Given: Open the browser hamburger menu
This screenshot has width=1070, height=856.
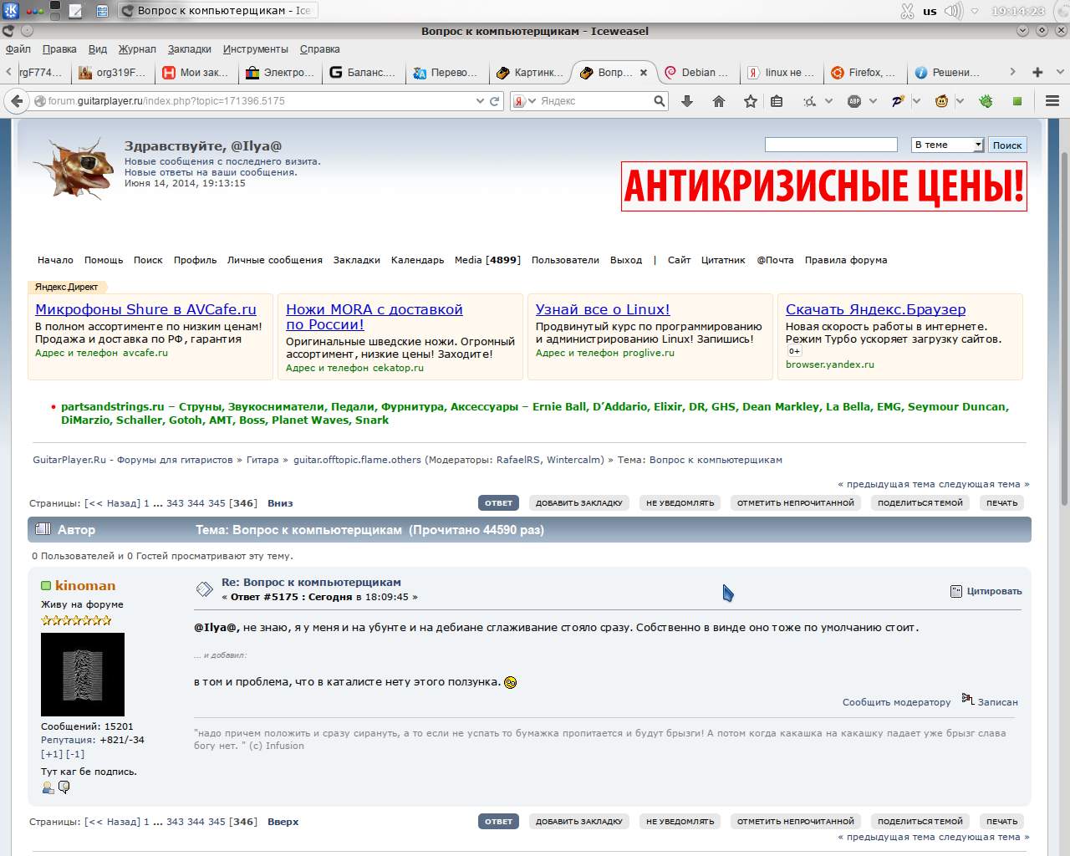Looking at the screenshot, I should 1052,101.
